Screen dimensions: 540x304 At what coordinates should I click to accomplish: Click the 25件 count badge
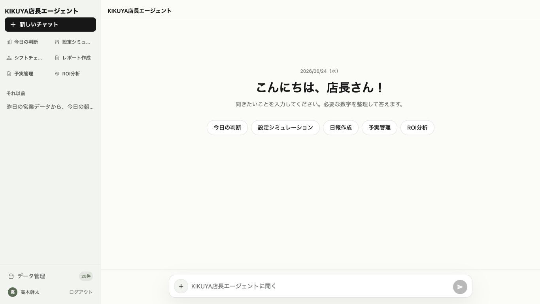tap(86, 276)
